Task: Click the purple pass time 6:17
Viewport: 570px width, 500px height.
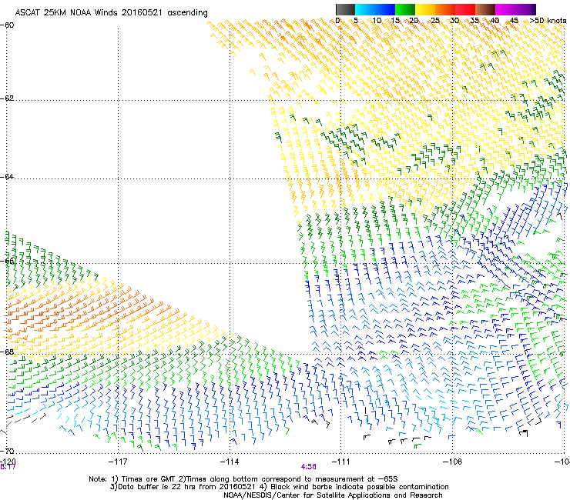Action: pyautogui.click(x=8, y=467)
